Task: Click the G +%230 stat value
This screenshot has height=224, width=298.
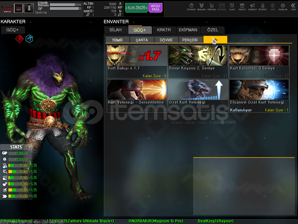Action: point(20,159)
